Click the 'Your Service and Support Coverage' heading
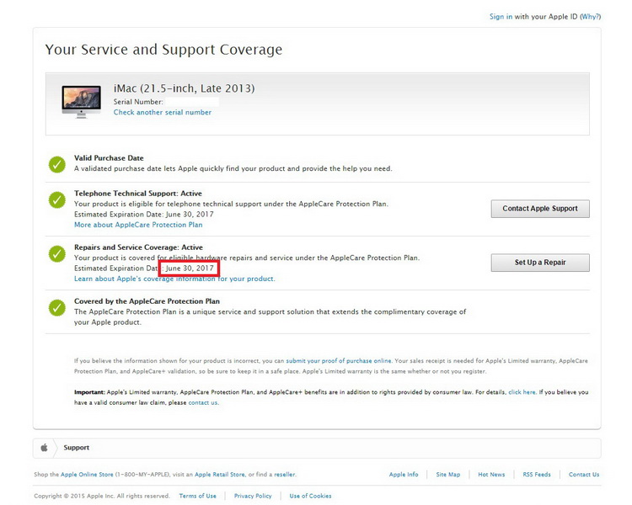The image size is (632, 505). click(163, 50)
